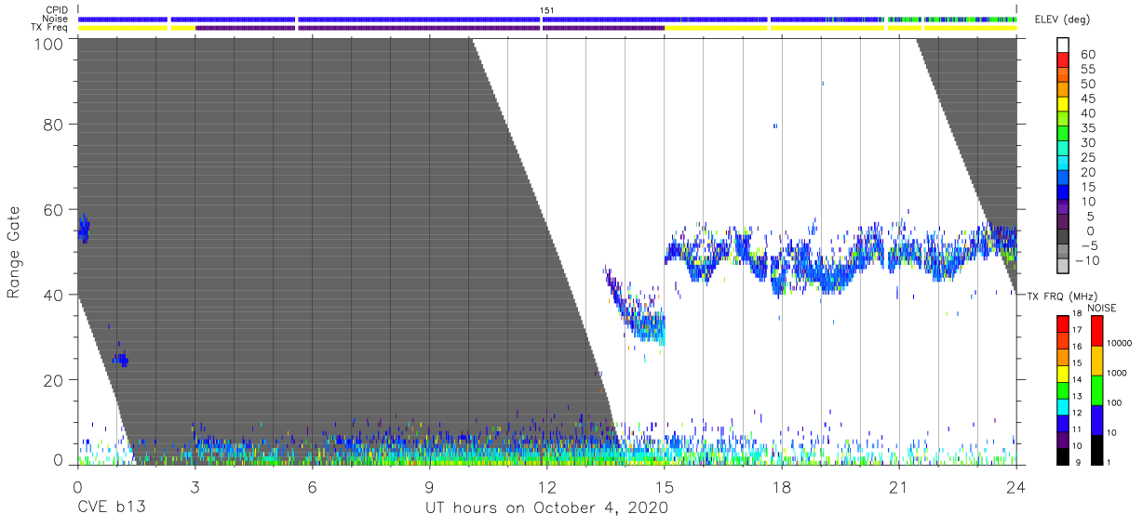Click the 'ELEV (deg)' colorbar title
This screenshot has width=1143, height=527.
click(1061, 19)
